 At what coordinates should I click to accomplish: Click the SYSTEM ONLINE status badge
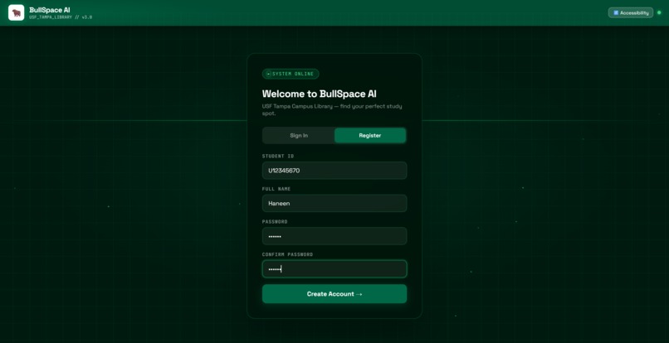coord(291,74)
